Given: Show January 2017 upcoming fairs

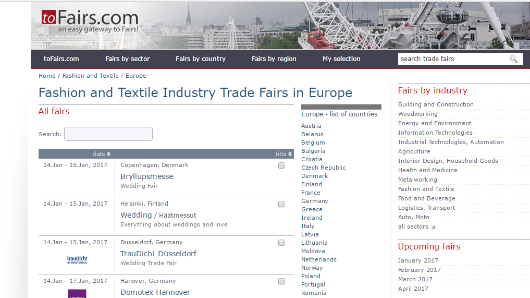Looking at the screenshot, I should pos(418,260).
